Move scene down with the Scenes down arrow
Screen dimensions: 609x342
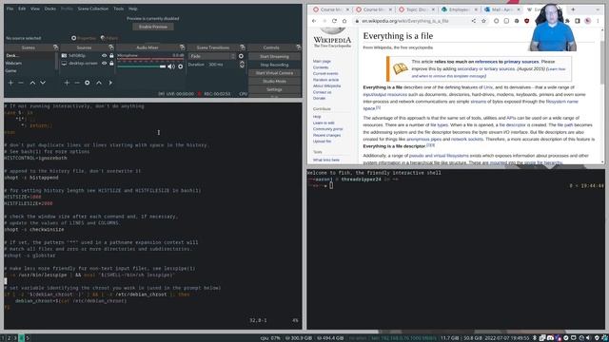coord(43,83)
